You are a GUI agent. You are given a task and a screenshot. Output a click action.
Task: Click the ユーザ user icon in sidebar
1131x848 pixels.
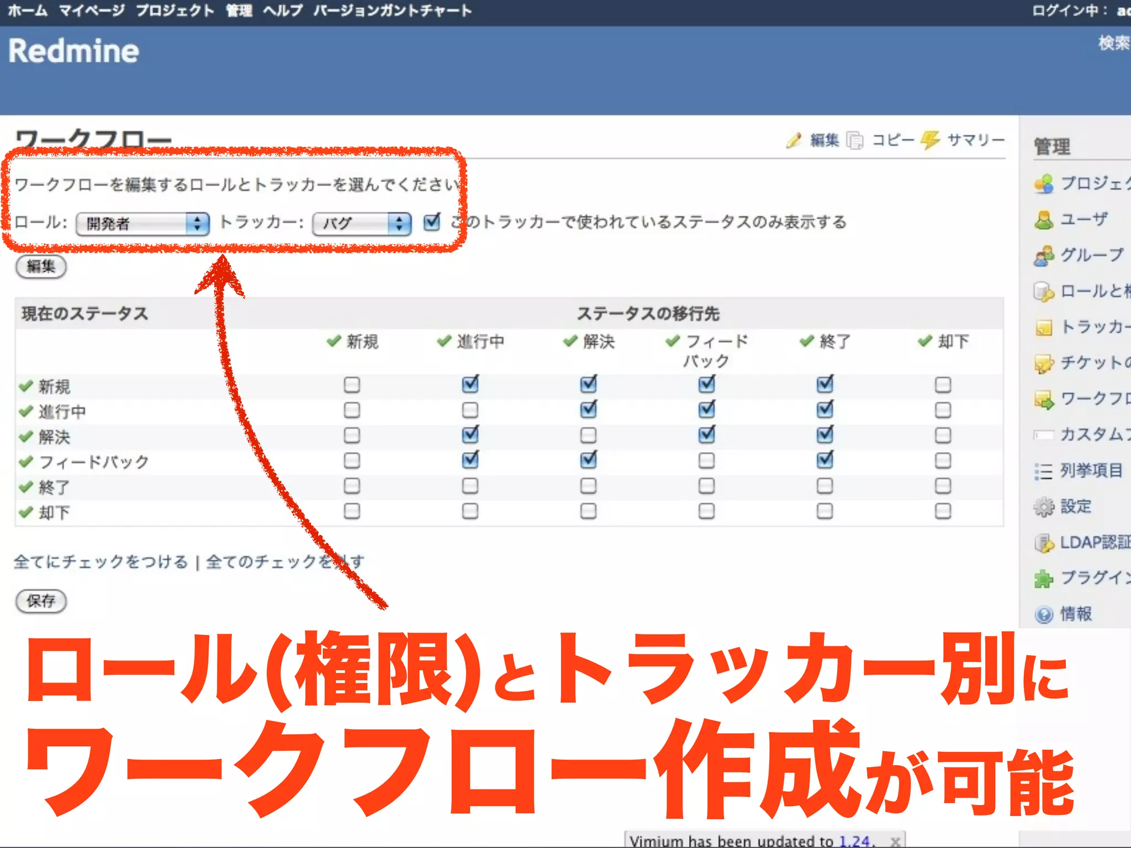click(x=1044, y=220)
